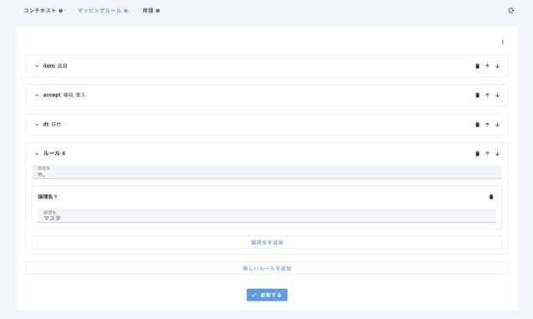Move the dt rule up
This screenshot has width=533, height=319.
pos(487,125)
